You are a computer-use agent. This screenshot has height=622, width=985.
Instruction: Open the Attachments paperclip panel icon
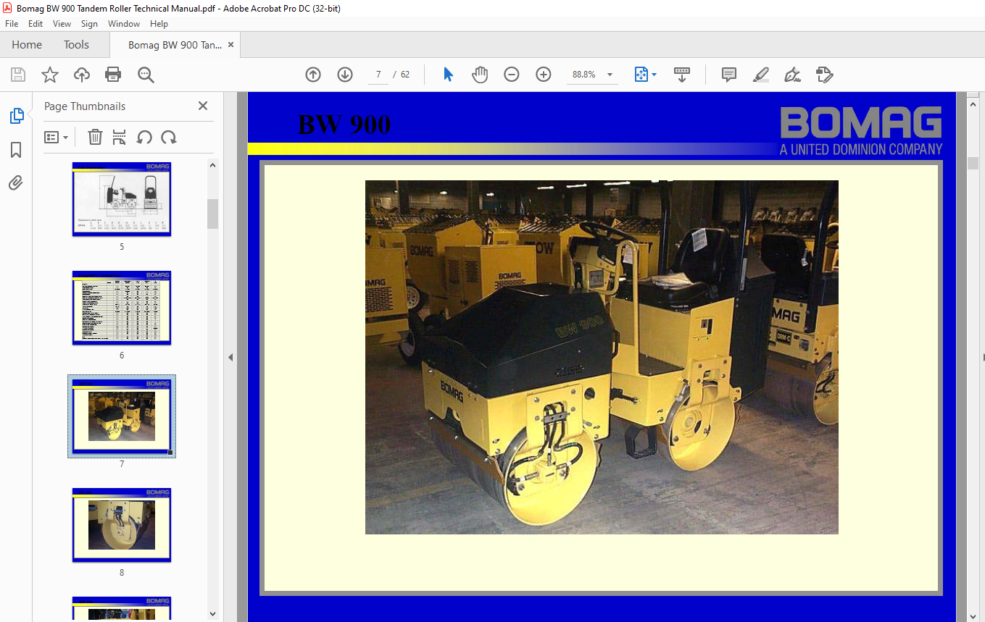tap(16, 183)
